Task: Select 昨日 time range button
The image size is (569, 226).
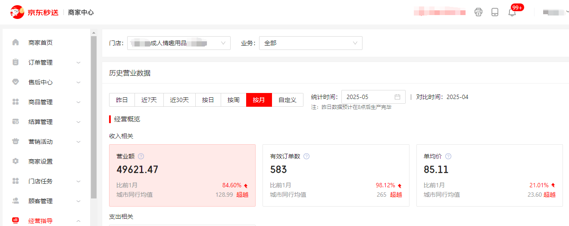Action: click(122, 100)
